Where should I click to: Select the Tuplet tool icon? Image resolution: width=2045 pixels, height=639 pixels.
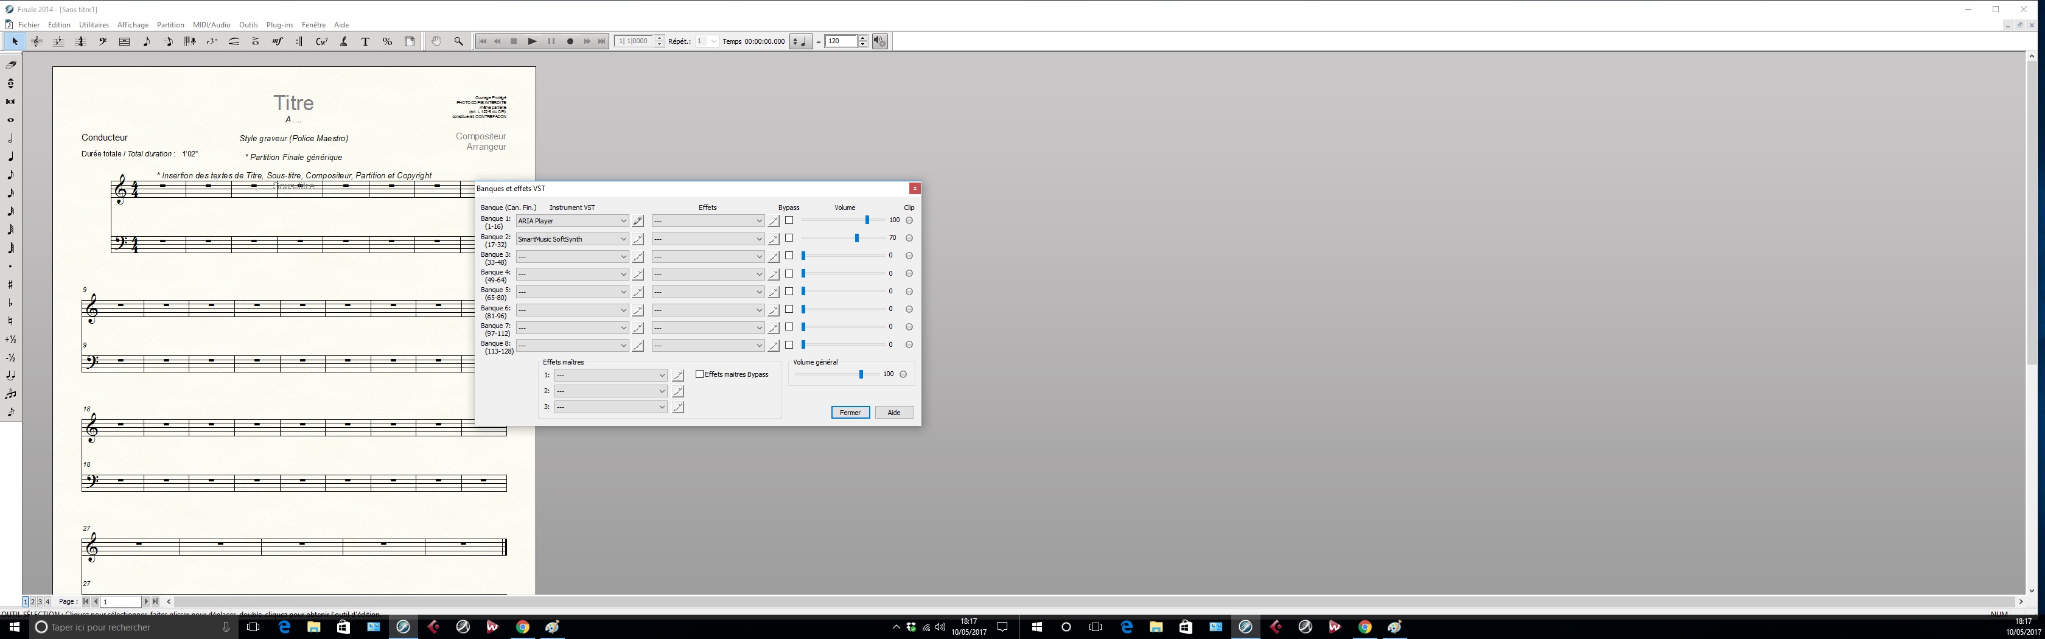pyautogui.click(x=212, y=42)
